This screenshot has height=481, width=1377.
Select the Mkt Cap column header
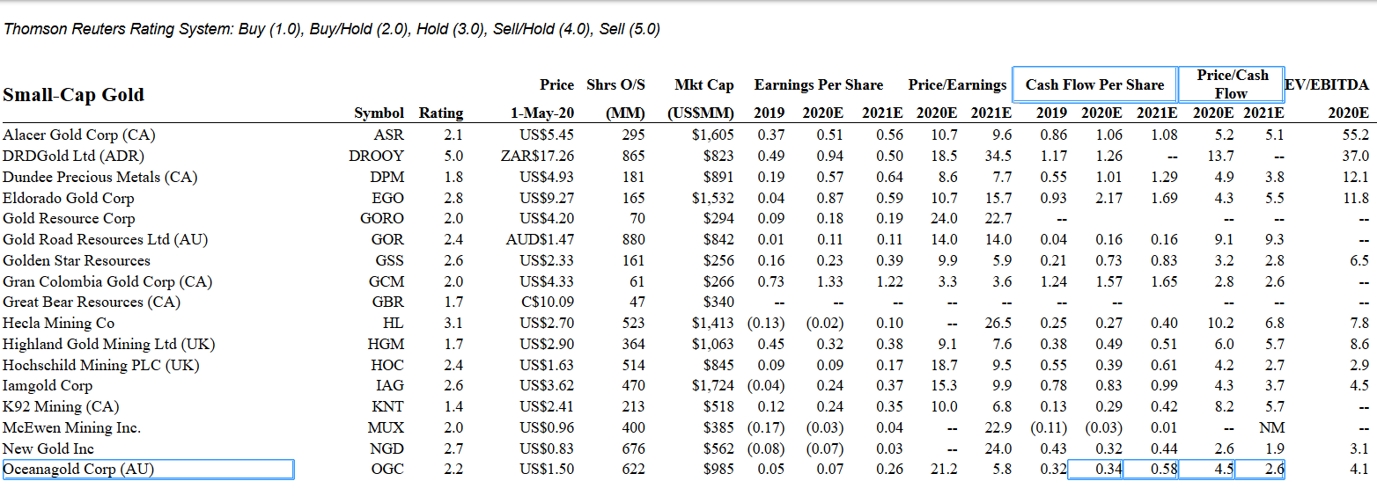pos(703,84)
